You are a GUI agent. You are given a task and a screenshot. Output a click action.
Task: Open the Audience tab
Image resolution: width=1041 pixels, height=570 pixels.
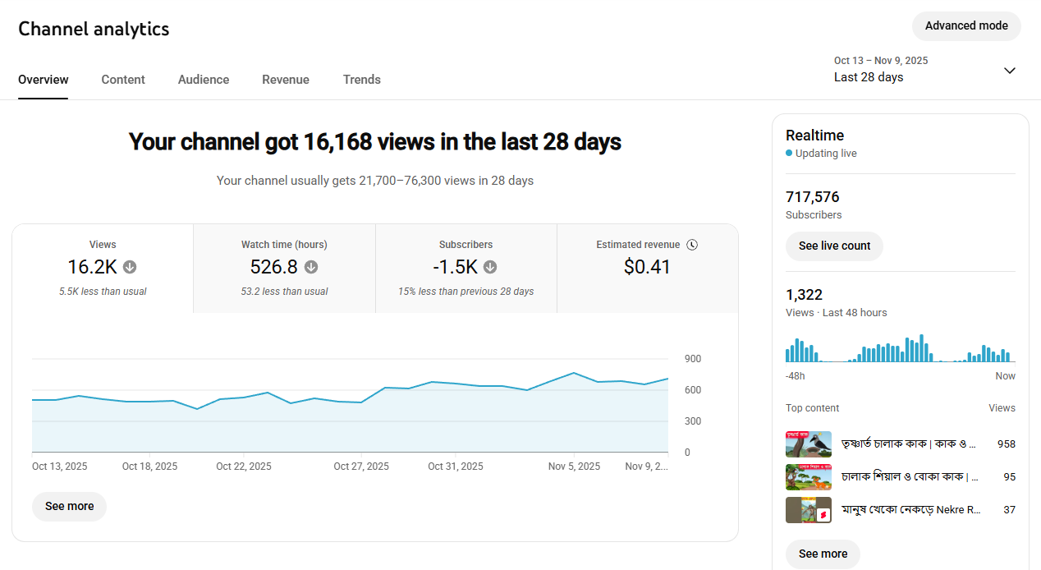(204, 80)
